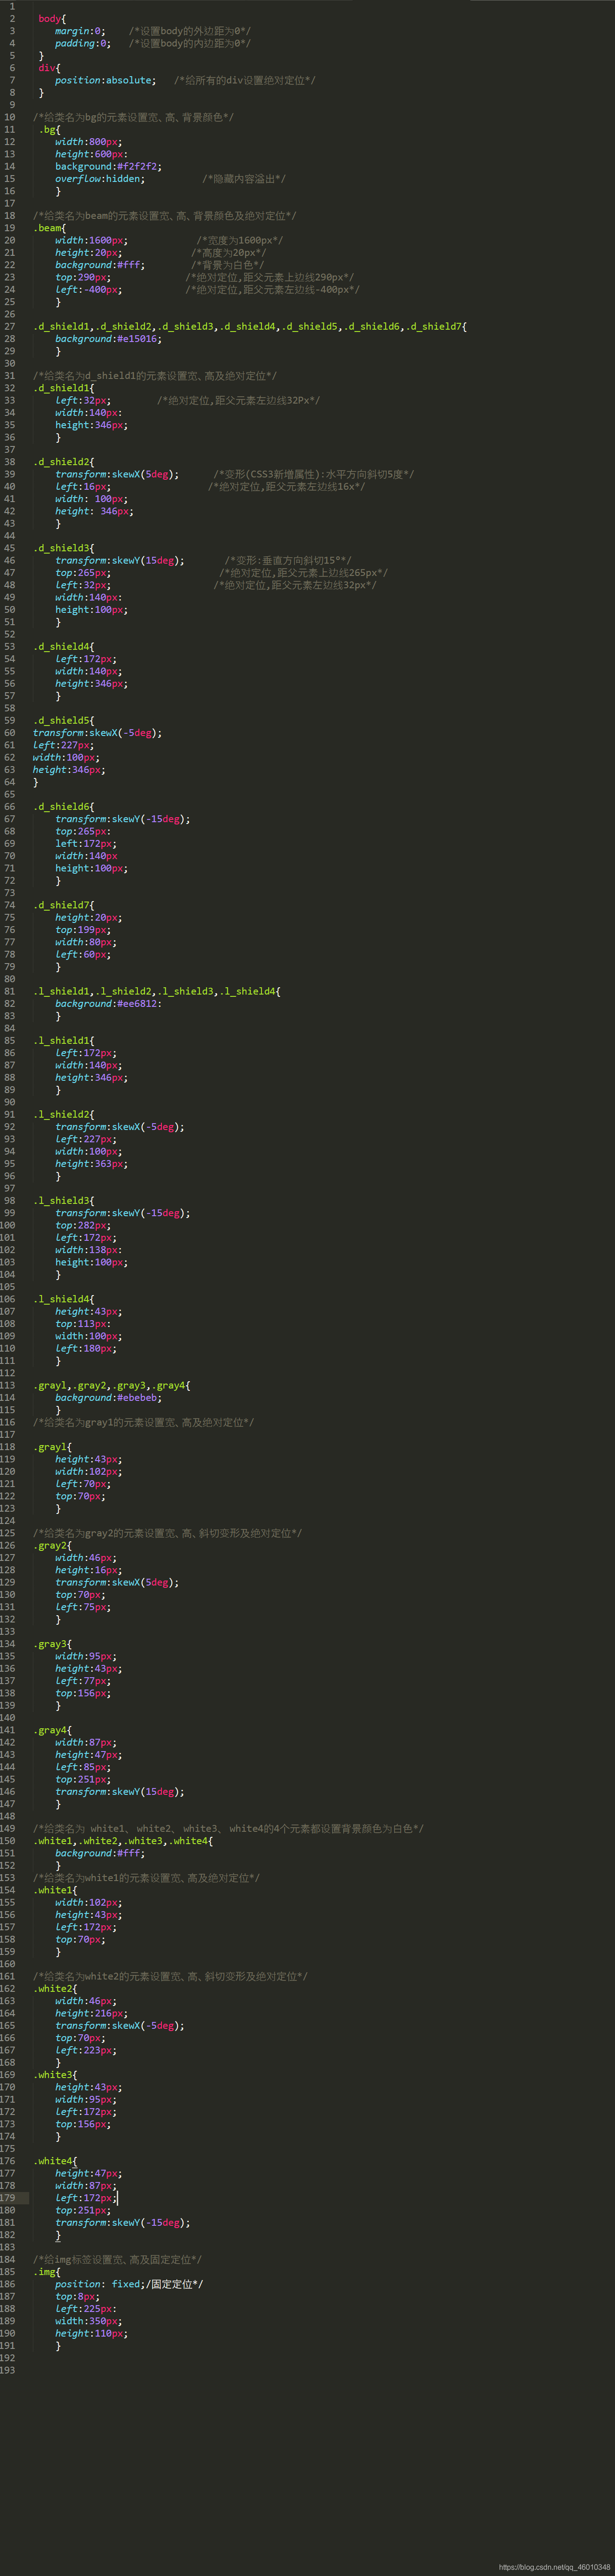Click the 'background:#ebebeb;' value
Viewport: 615px width, 2576px height.
108,1397
